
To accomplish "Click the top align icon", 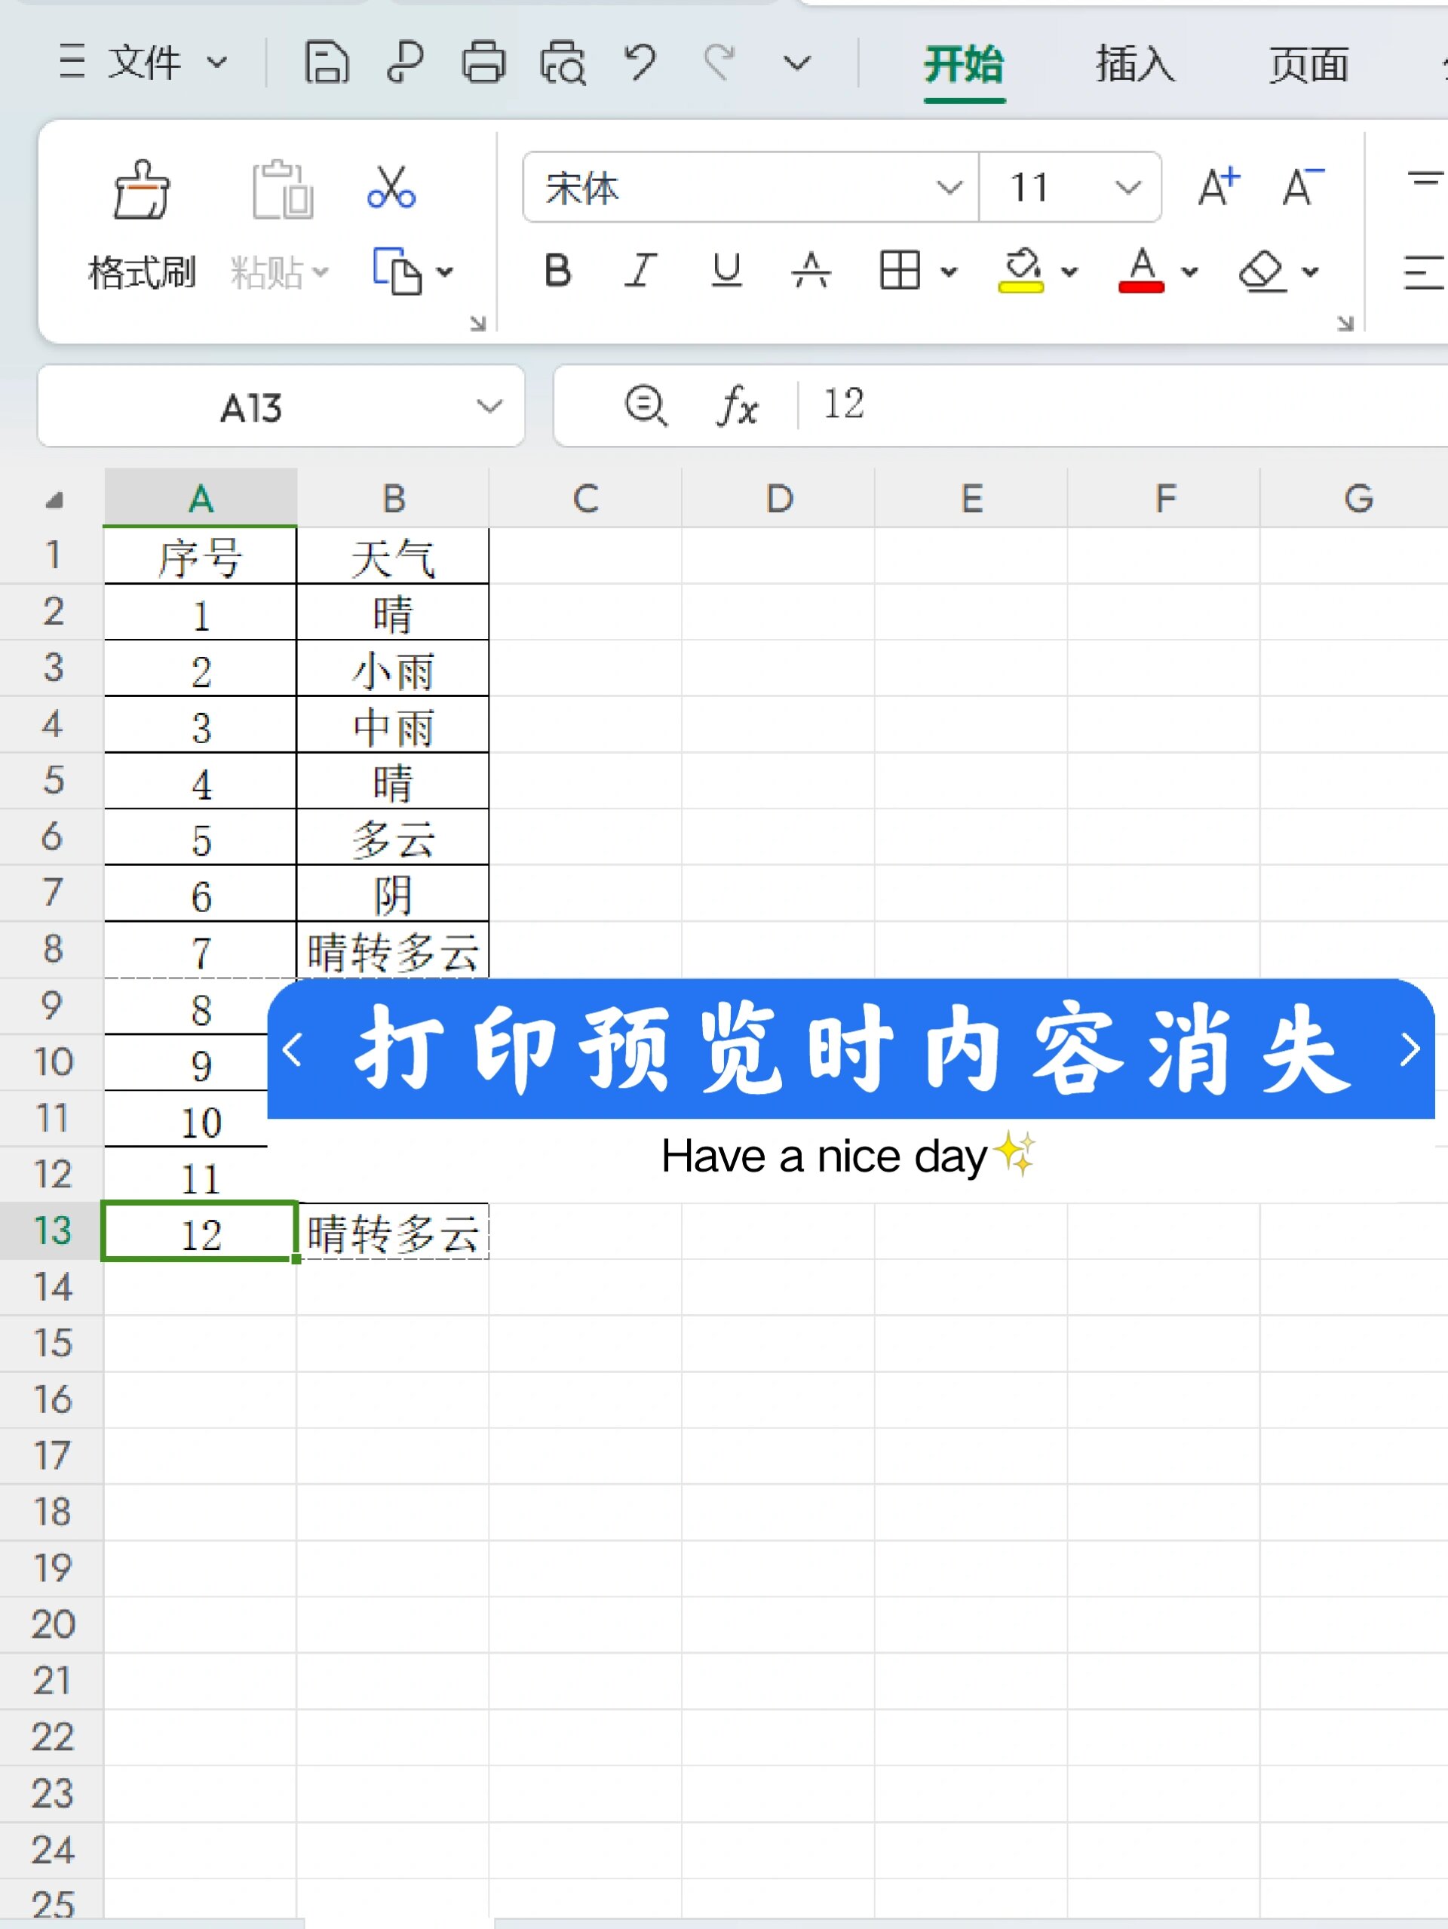I will click(1425, 181).
